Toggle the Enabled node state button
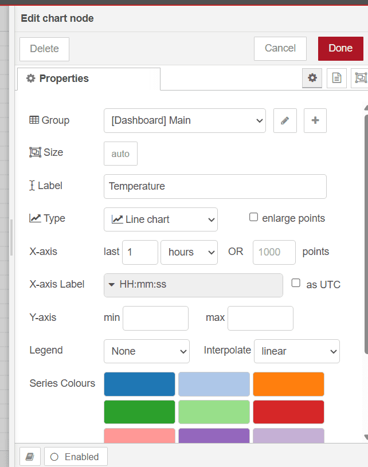 coord(76,457)
